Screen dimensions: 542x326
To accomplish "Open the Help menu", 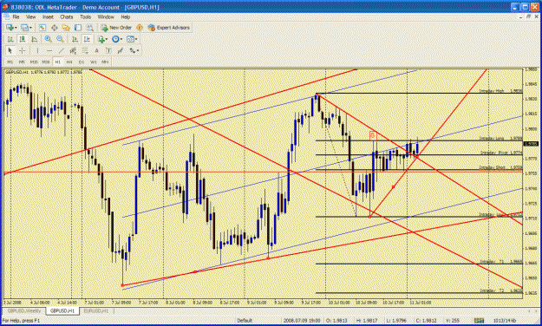I will pyautogui.click(x=126, y=16).
